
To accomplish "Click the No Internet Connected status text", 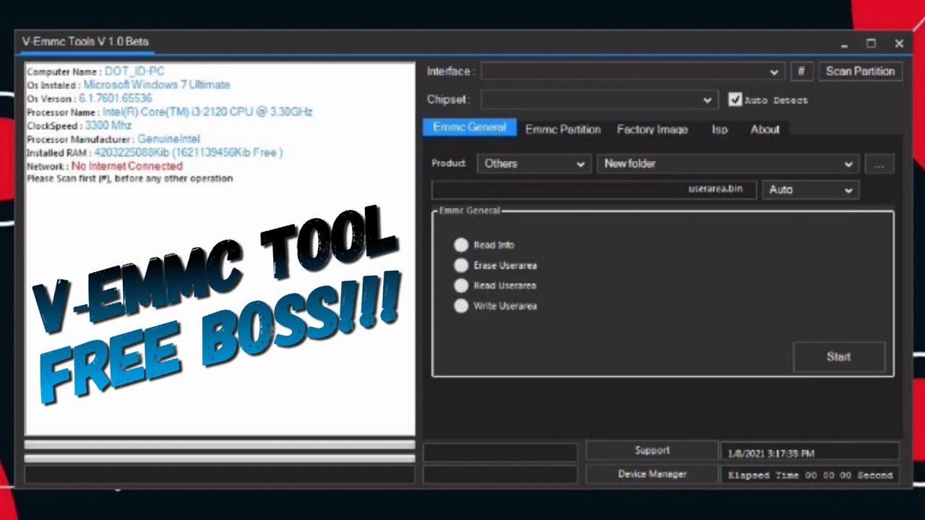I will [127, 166].
